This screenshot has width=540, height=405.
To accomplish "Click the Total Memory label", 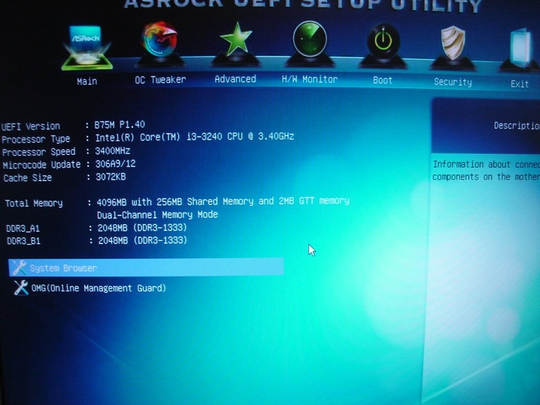I will pyautogui.click(x=34, y=203).
